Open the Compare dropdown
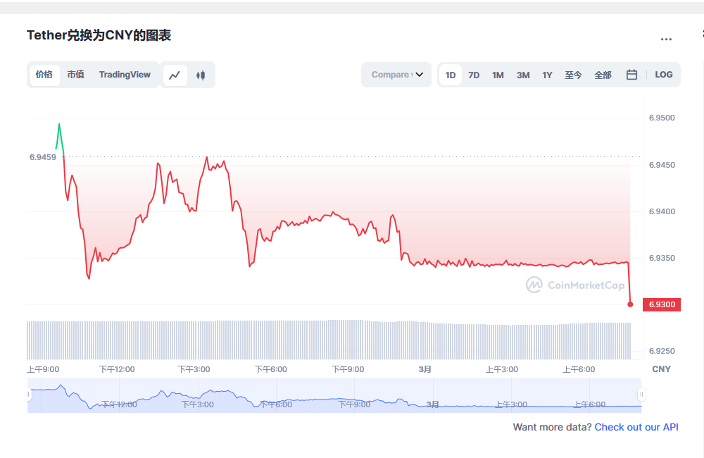This screenshot has height=458, width=704. (396, 74)
